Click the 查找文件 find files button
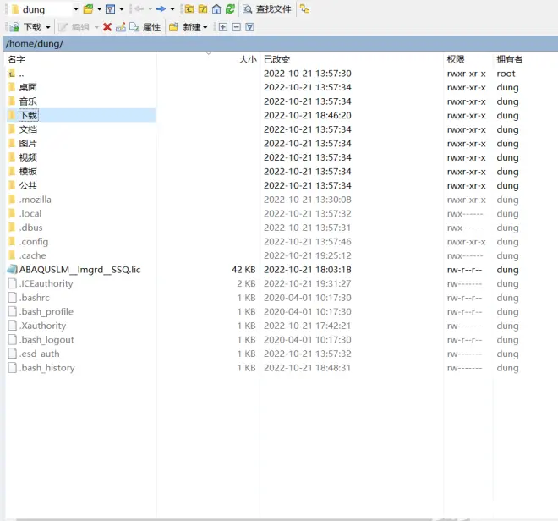 pyautogui.click(x=267, y=9)
